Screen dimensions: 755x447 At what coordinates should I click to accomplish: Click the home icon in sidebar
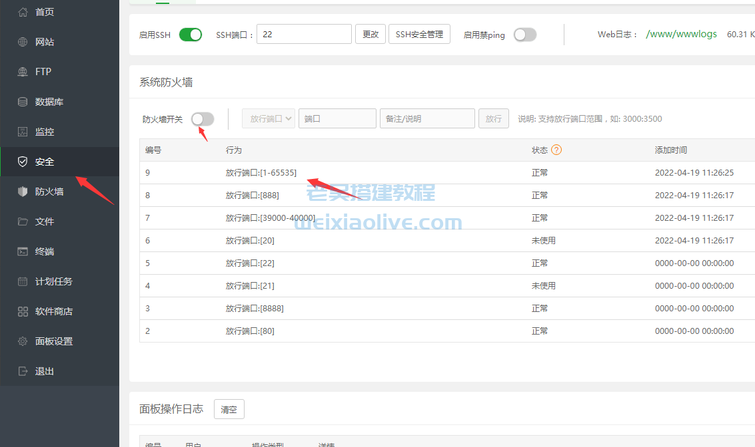coord(23,12)
